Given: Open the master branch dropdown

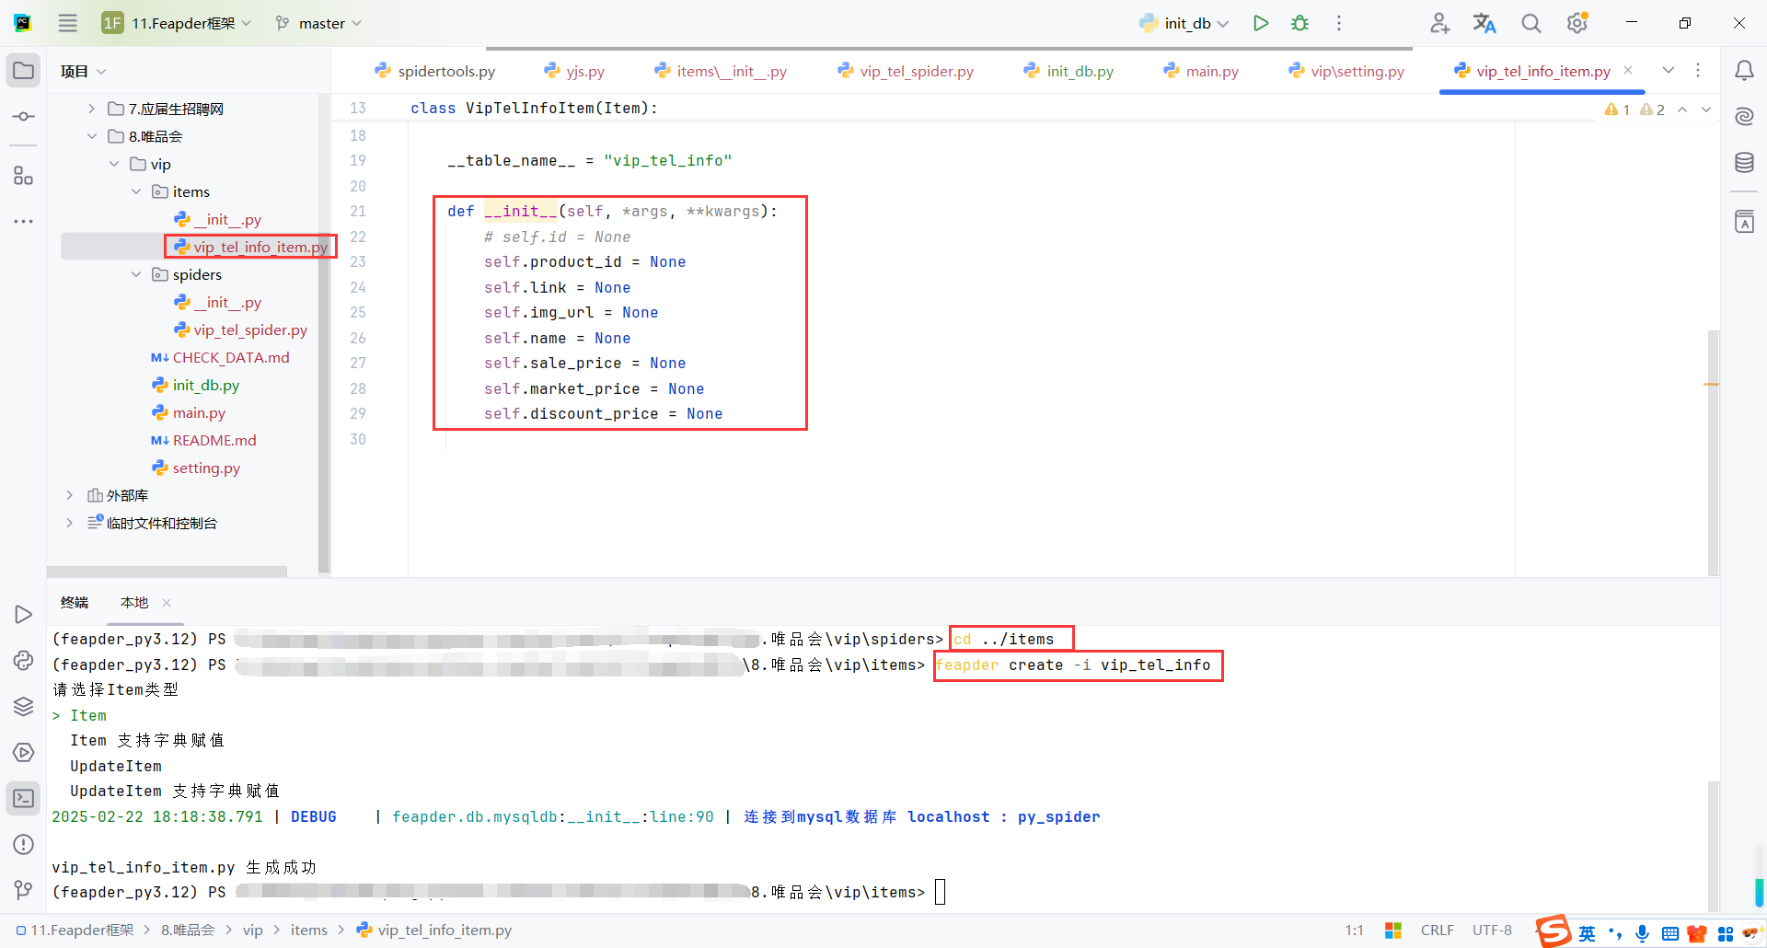Looking at the screenshot, I should [318, 23].
